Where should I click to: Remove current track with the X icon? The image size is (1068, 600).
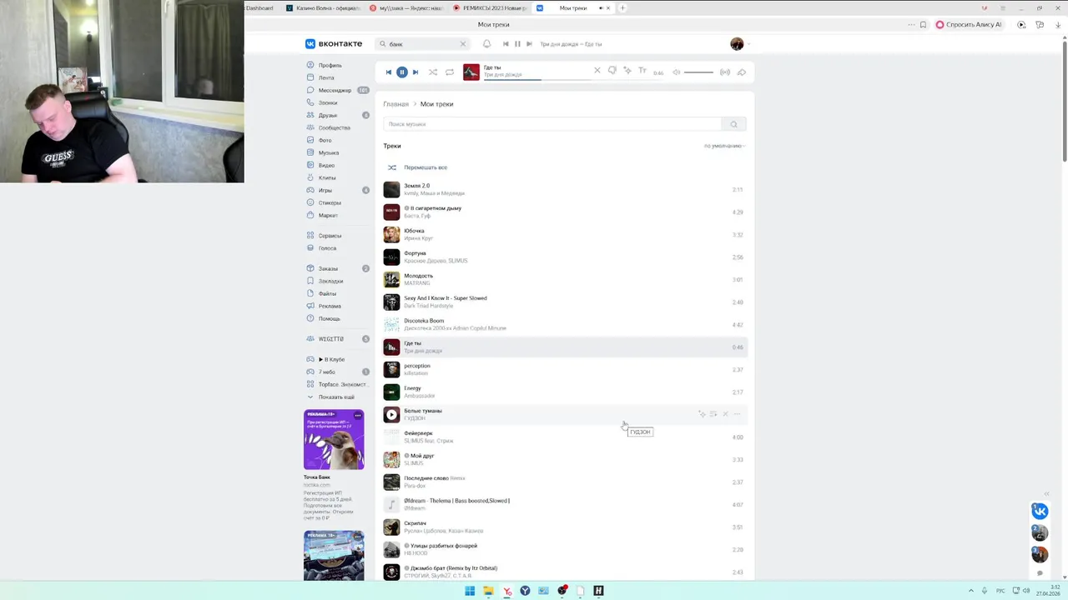click(x=597, y=71)
